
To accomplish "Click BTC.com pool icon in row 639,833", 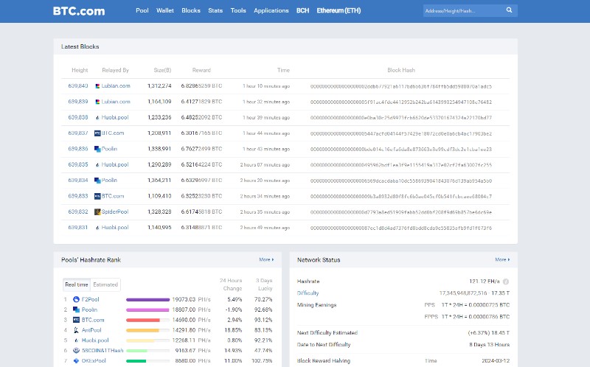I will point(97,196).
